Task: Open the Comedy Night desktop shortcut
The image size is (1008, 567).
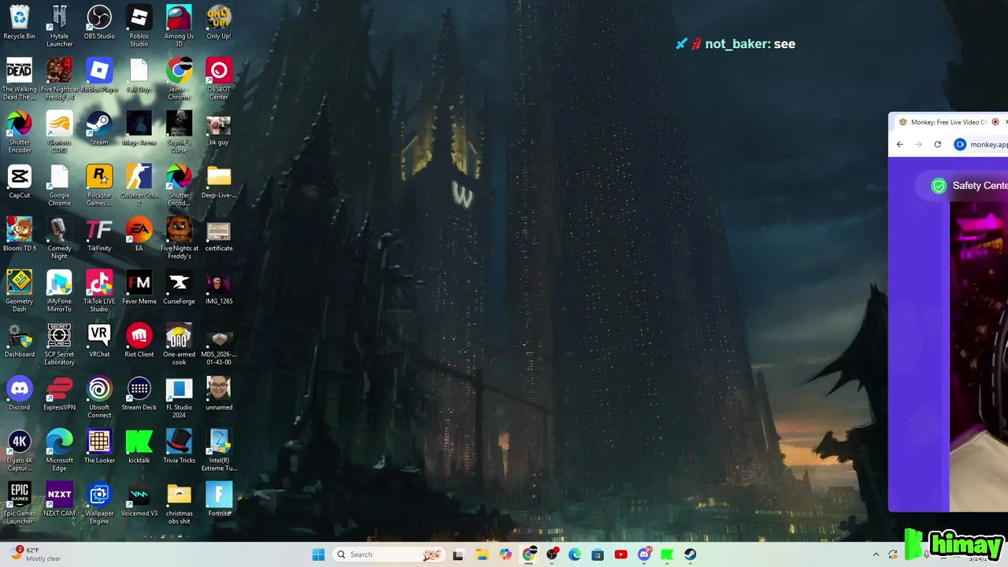Action: [59, 238]
